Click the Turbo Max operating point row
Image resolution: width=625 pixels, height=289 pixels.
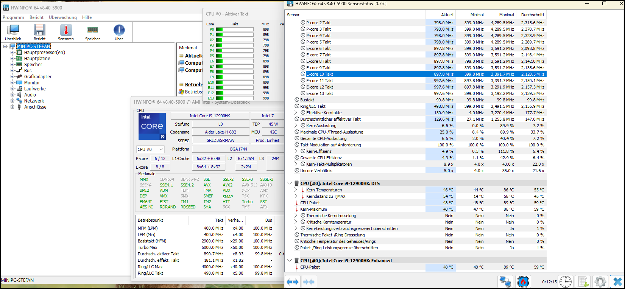210,247
